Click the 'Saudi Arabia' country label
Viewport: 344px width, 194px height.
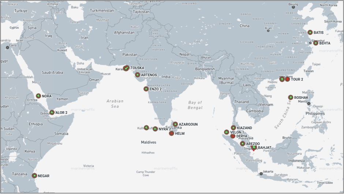[x=52, y=73]
